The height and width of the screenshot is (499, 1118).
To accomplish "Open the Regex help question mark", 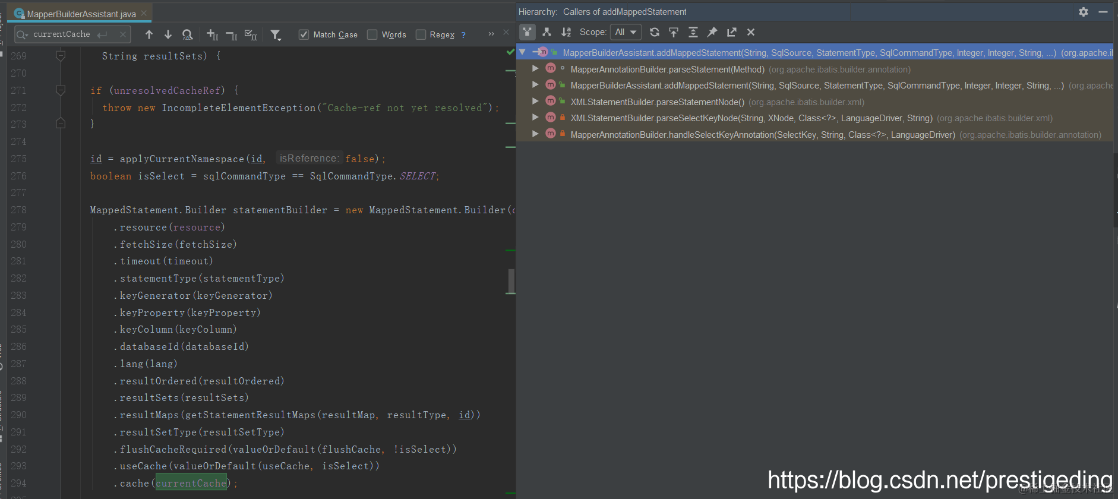I will coord(463,34).
